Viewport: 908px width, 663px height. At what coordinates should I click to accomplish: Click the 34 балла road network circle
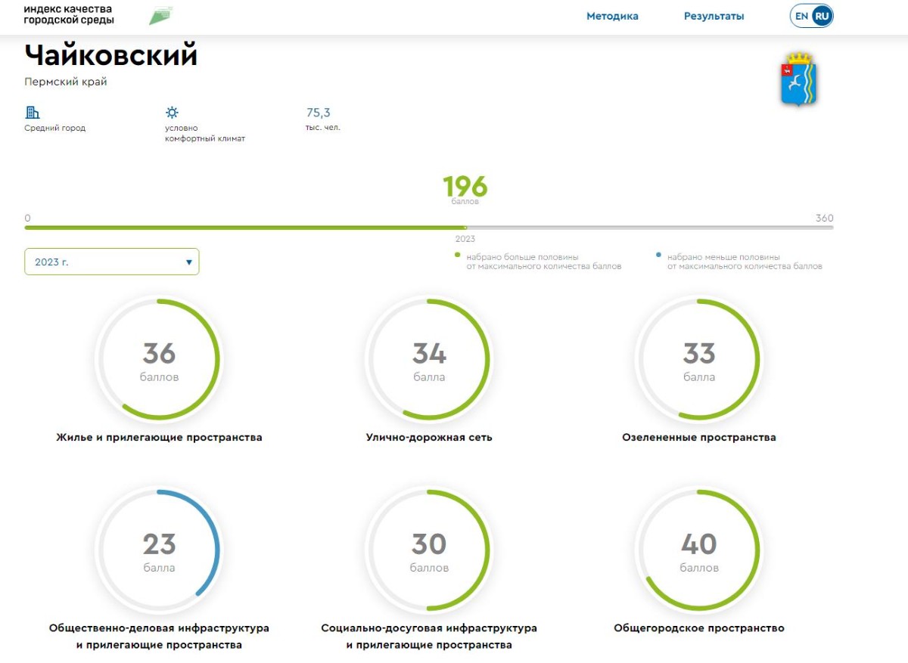[x=429, y=360]
